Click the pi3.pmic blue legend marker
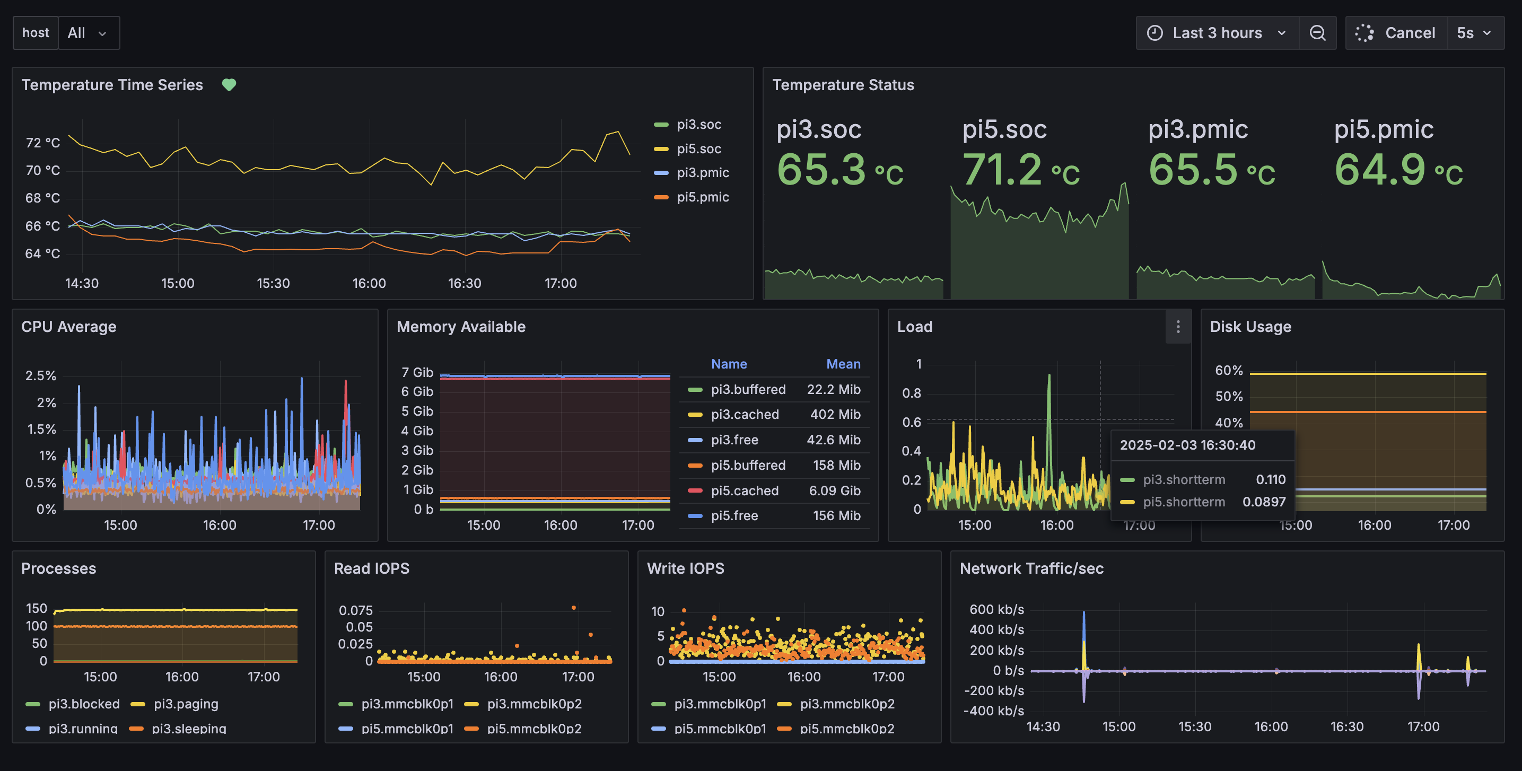This screenshot has height=771, width=1522. [x=661, y=173]
